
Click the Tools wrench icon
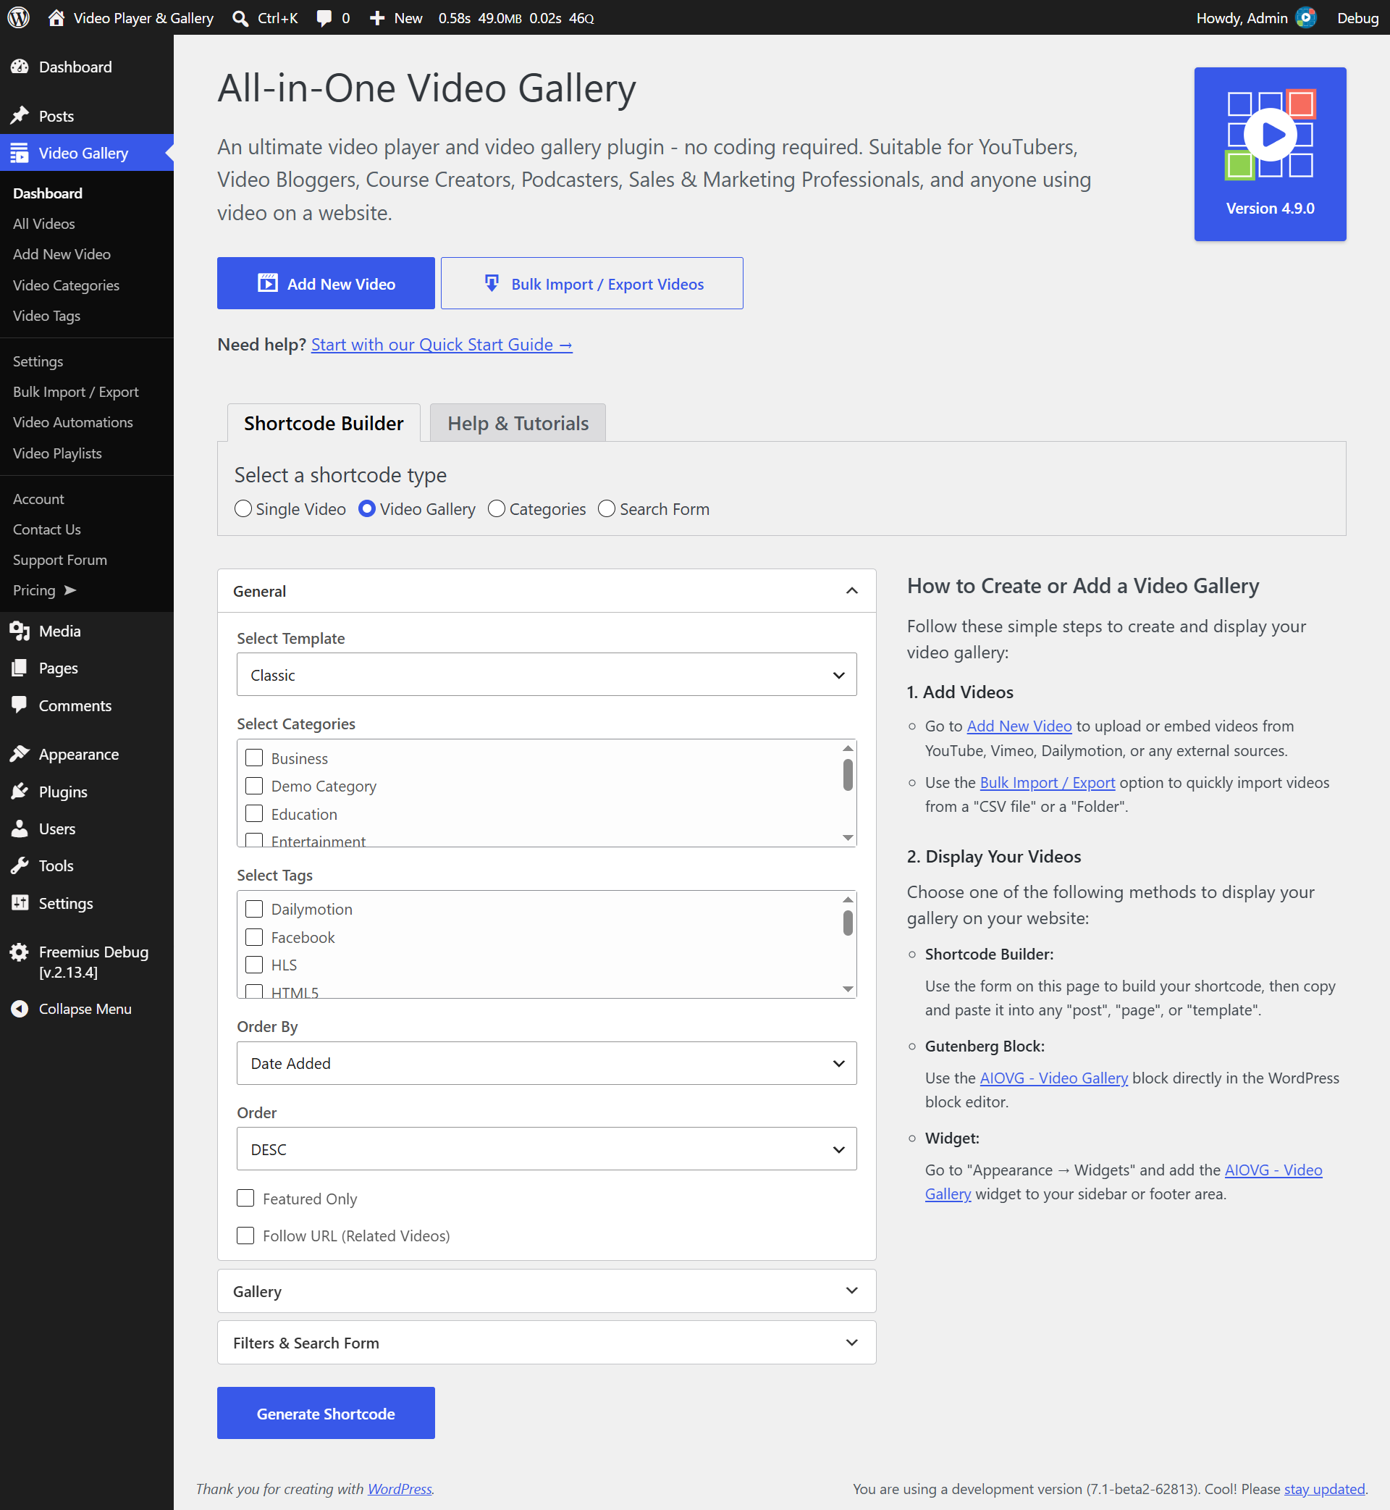pyautogui.click(x=20, y=865)
